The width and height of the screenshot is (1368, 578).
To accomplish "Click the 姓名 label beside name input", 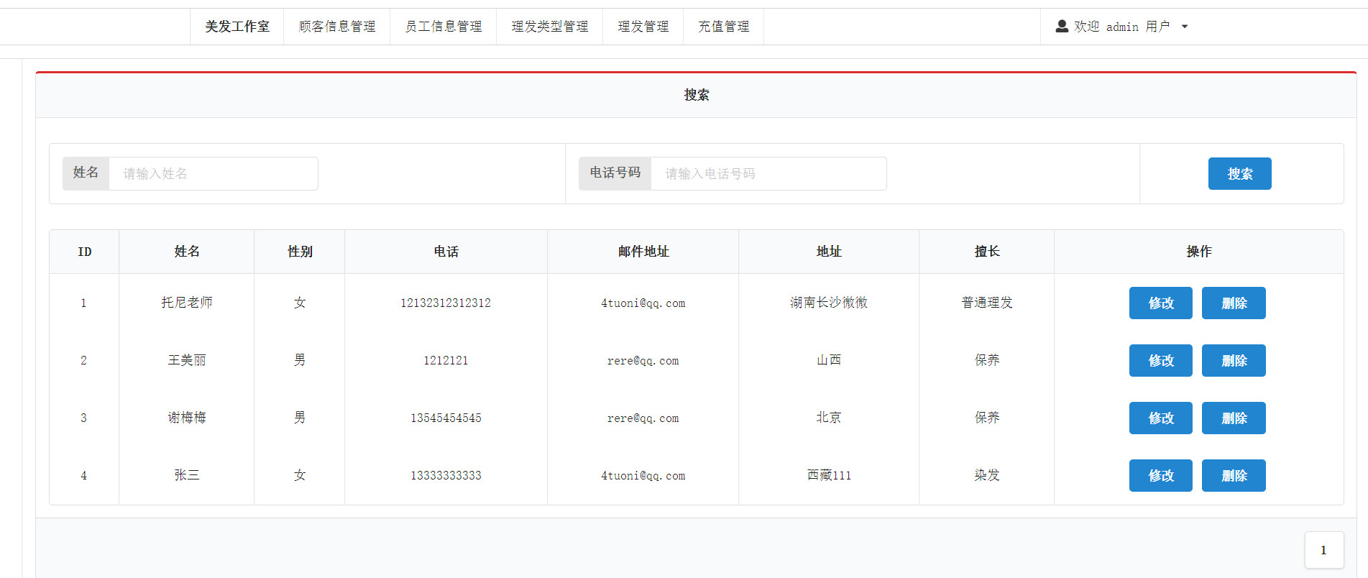I will pyautogui.click(x=86, y=173).
